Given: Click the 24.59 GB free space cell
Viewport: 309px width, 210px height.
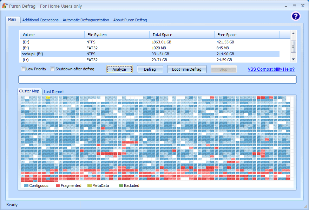Looking at the screenshot, I should (x=224, y=60).
